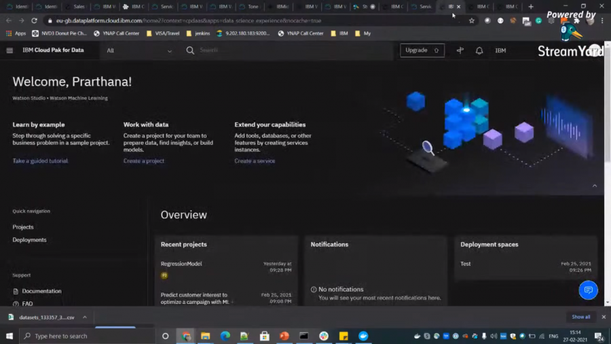The width and height of the screenshot is (611, 344).
Task: Click the Upgrade button
Action: click(422, 50)
